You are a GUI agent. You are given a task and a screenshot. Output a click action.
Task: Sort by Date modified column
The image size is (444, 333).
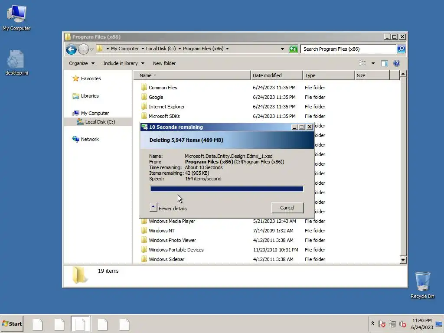[x=277, y=75]
